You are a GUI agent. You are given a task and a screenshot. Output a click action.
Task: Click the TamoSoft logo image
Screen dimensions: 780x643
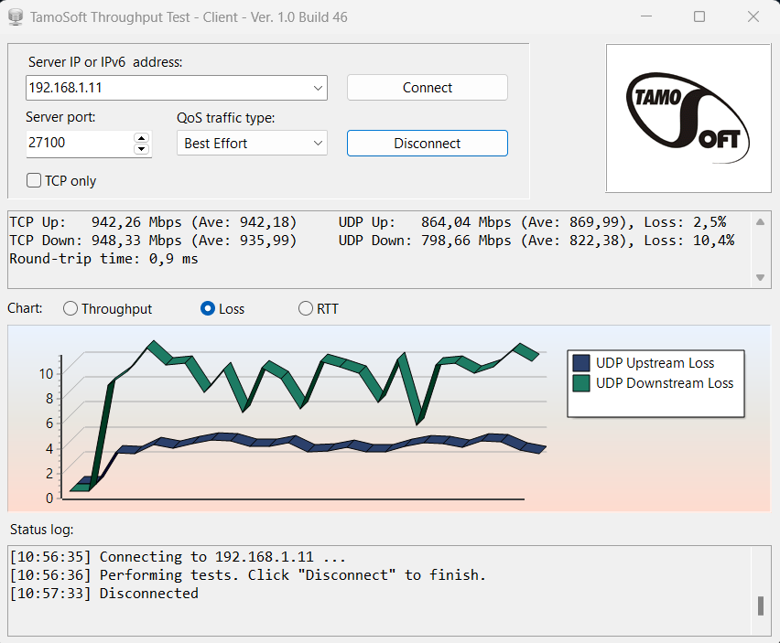click(x=688, y=118)
